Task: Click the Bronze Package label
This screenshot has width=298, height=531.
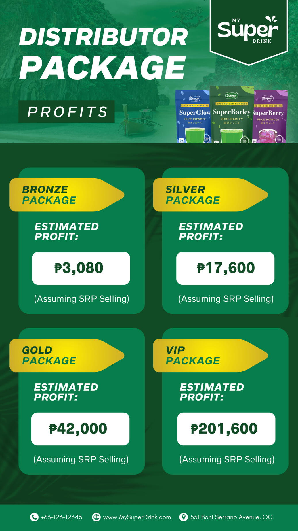Action: (49, 195)
